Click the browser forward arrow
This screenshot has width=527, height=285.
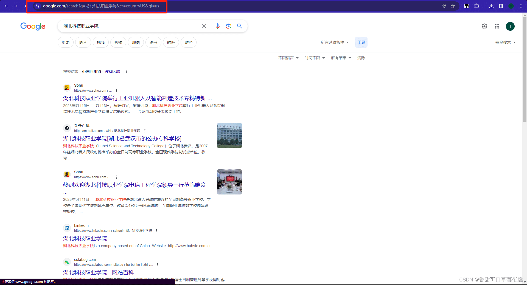16,6
